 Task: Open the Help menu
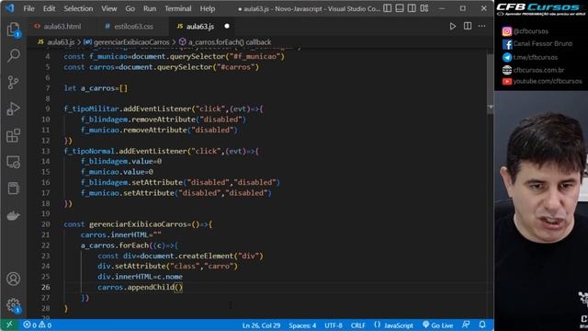[x=208, y=8]
